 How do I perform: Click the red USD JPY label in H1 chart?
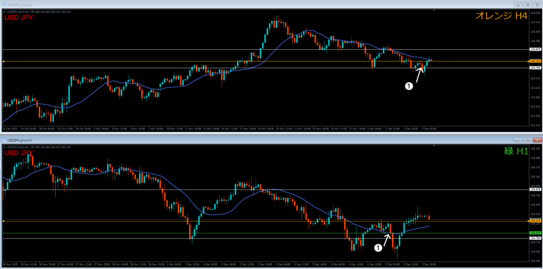pyautogui.click(x=19, y=152)
